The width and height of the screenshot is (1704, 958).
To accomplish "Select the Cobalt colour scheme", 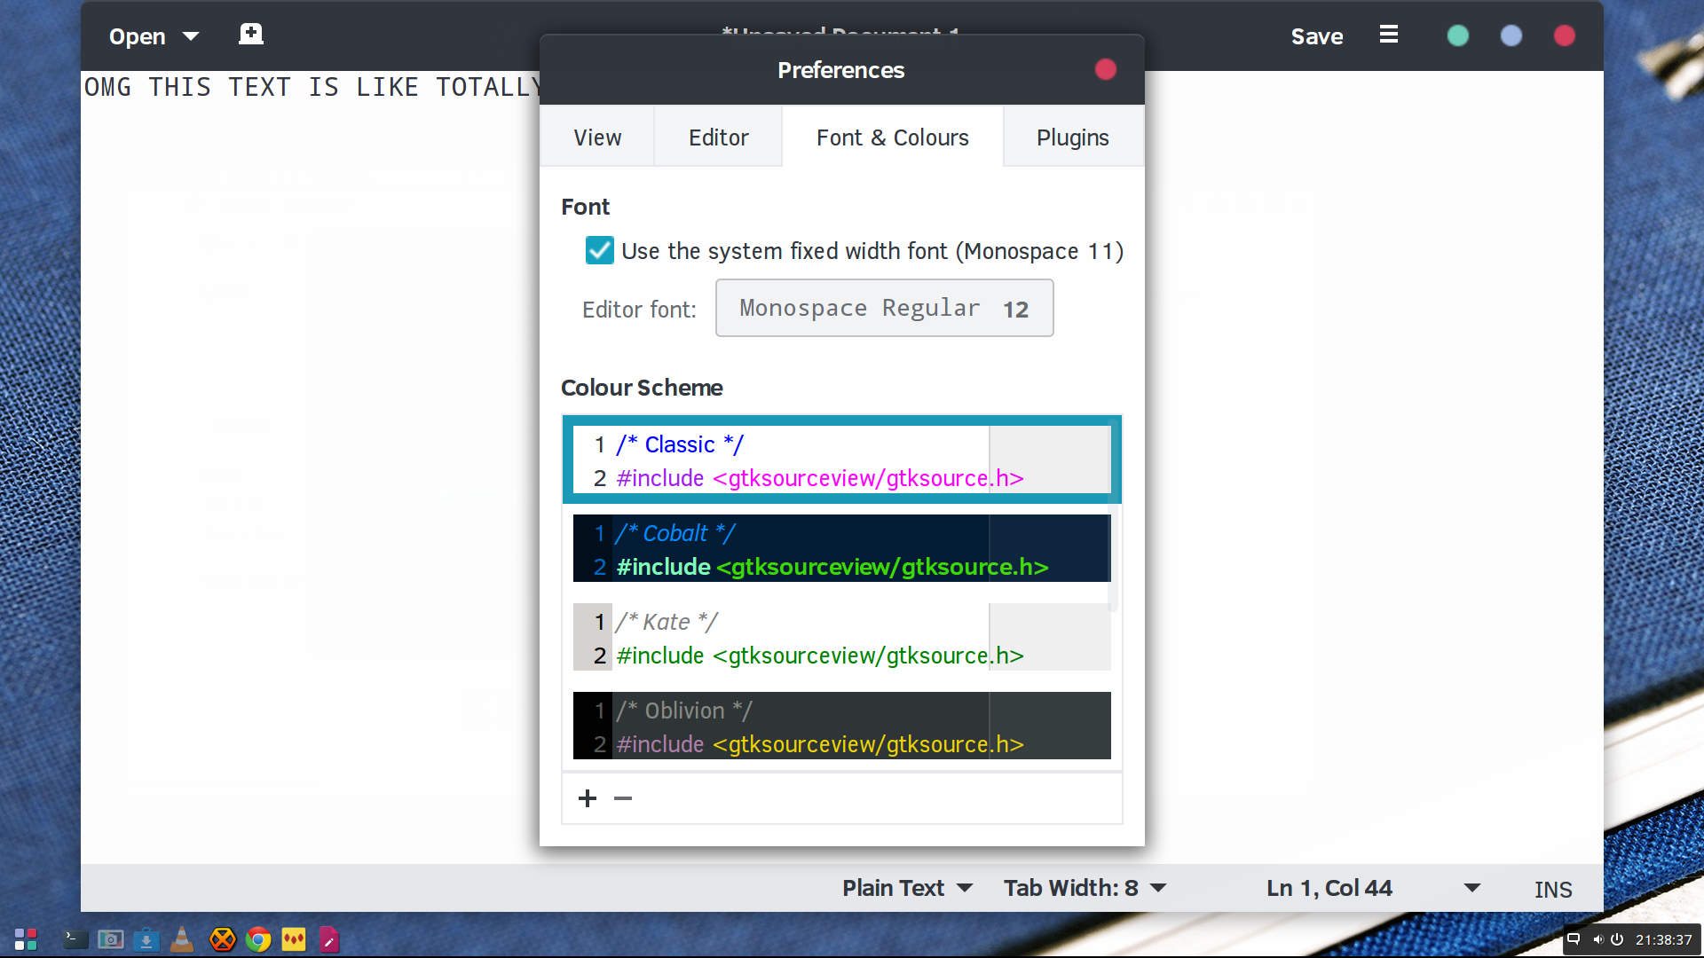I will pos(841,548).
